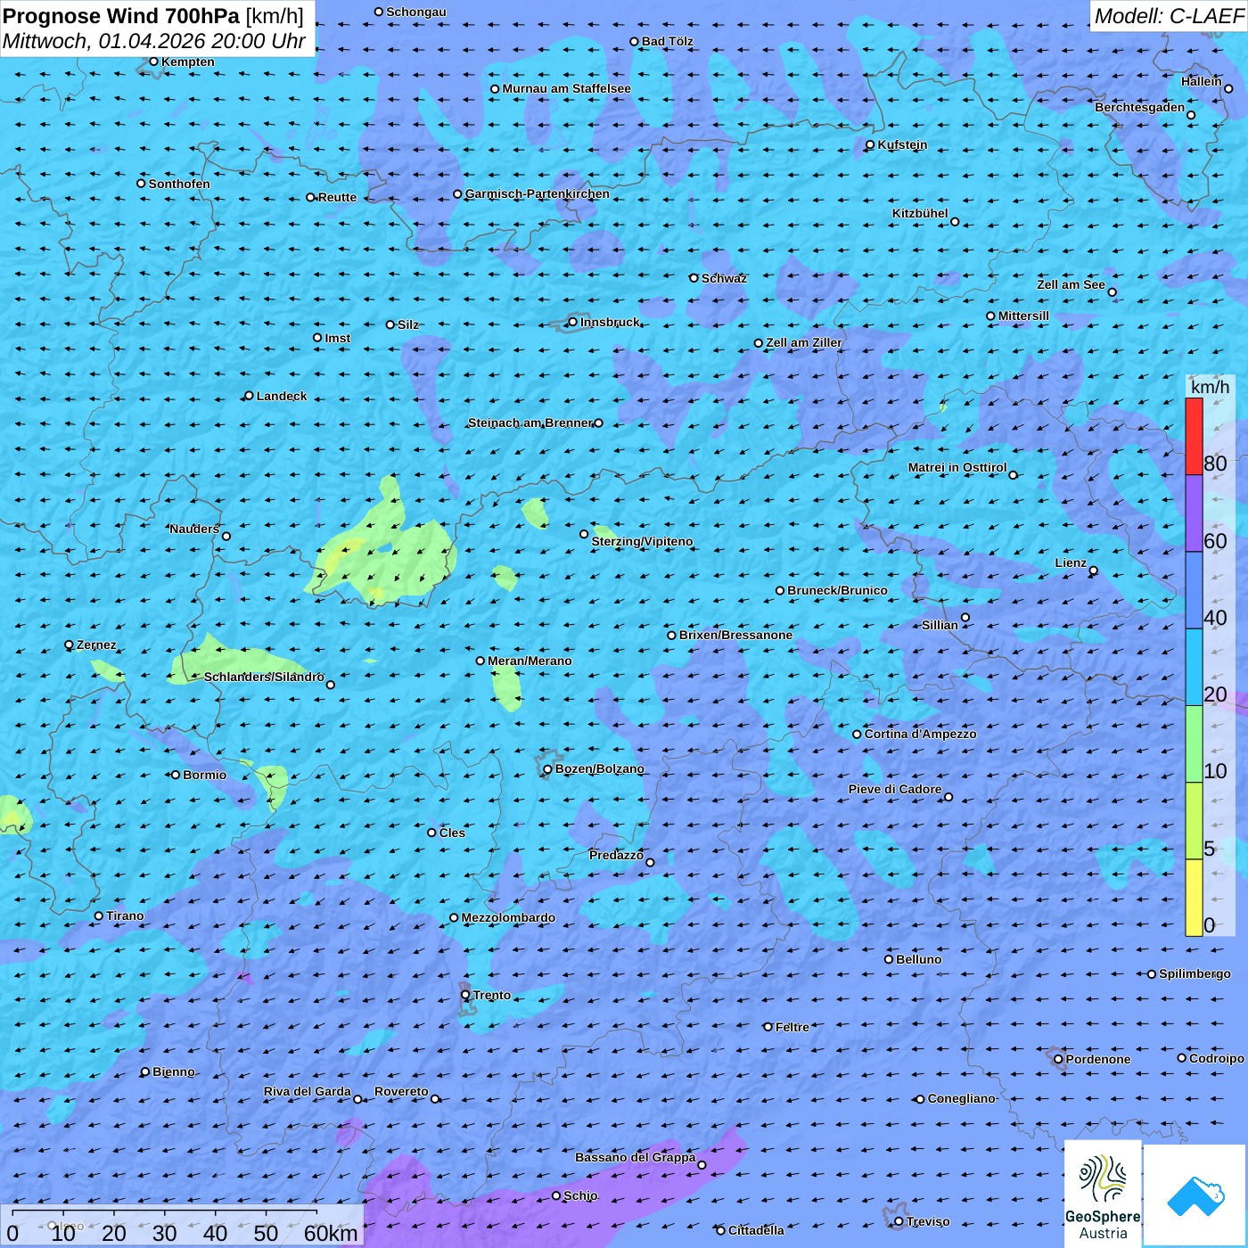Click the Tirano location dot

pyautogui.click(x=99, y=915)
